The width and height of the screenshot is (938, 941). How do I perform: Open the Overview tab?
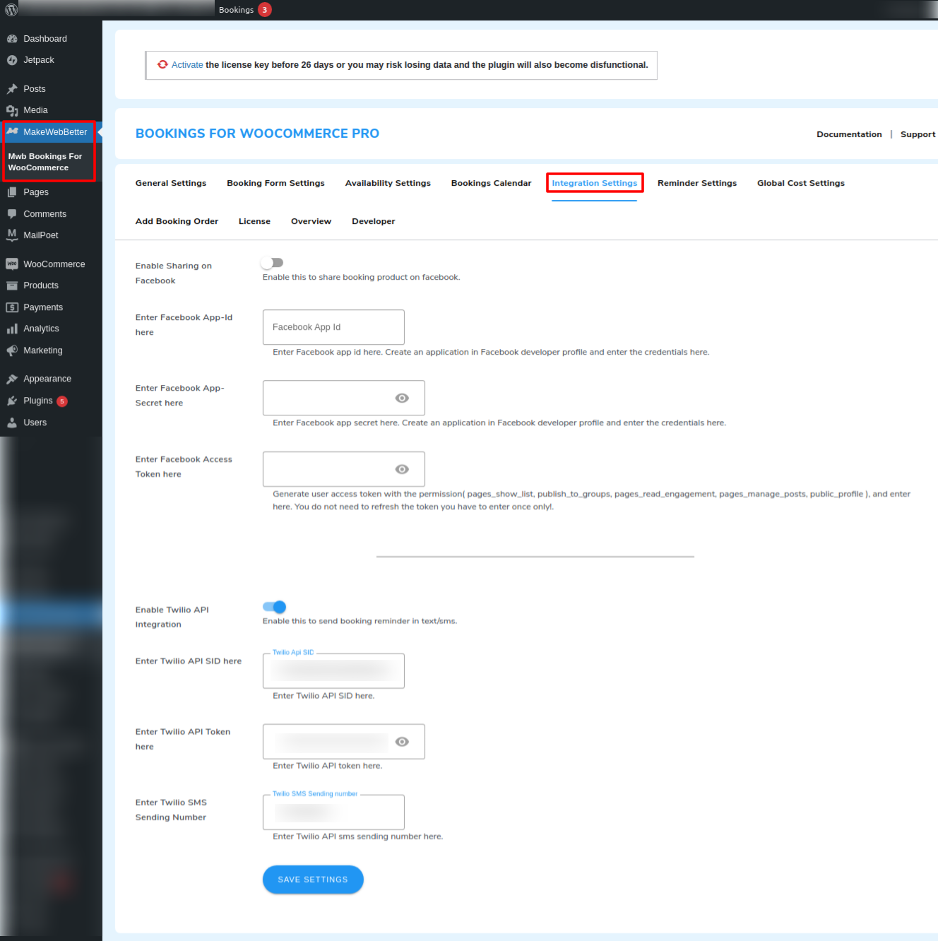[311, 221]
